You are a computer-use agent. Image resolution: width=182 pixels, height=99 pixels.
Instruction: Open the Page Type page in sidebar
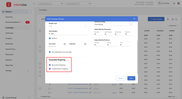tap(9, 65)
